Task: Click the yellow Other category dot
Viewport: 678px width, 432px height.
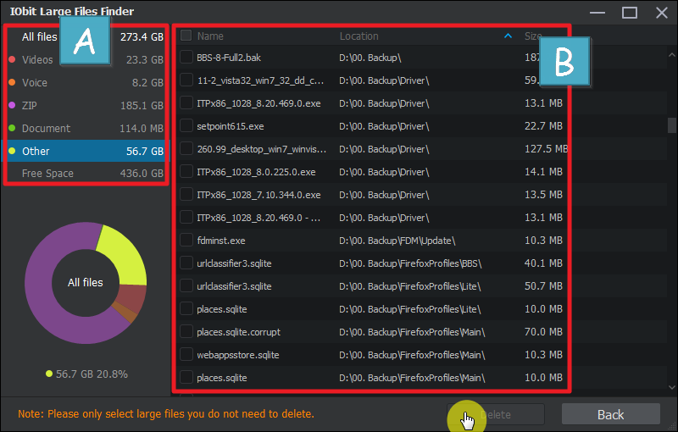Action: 11,152
